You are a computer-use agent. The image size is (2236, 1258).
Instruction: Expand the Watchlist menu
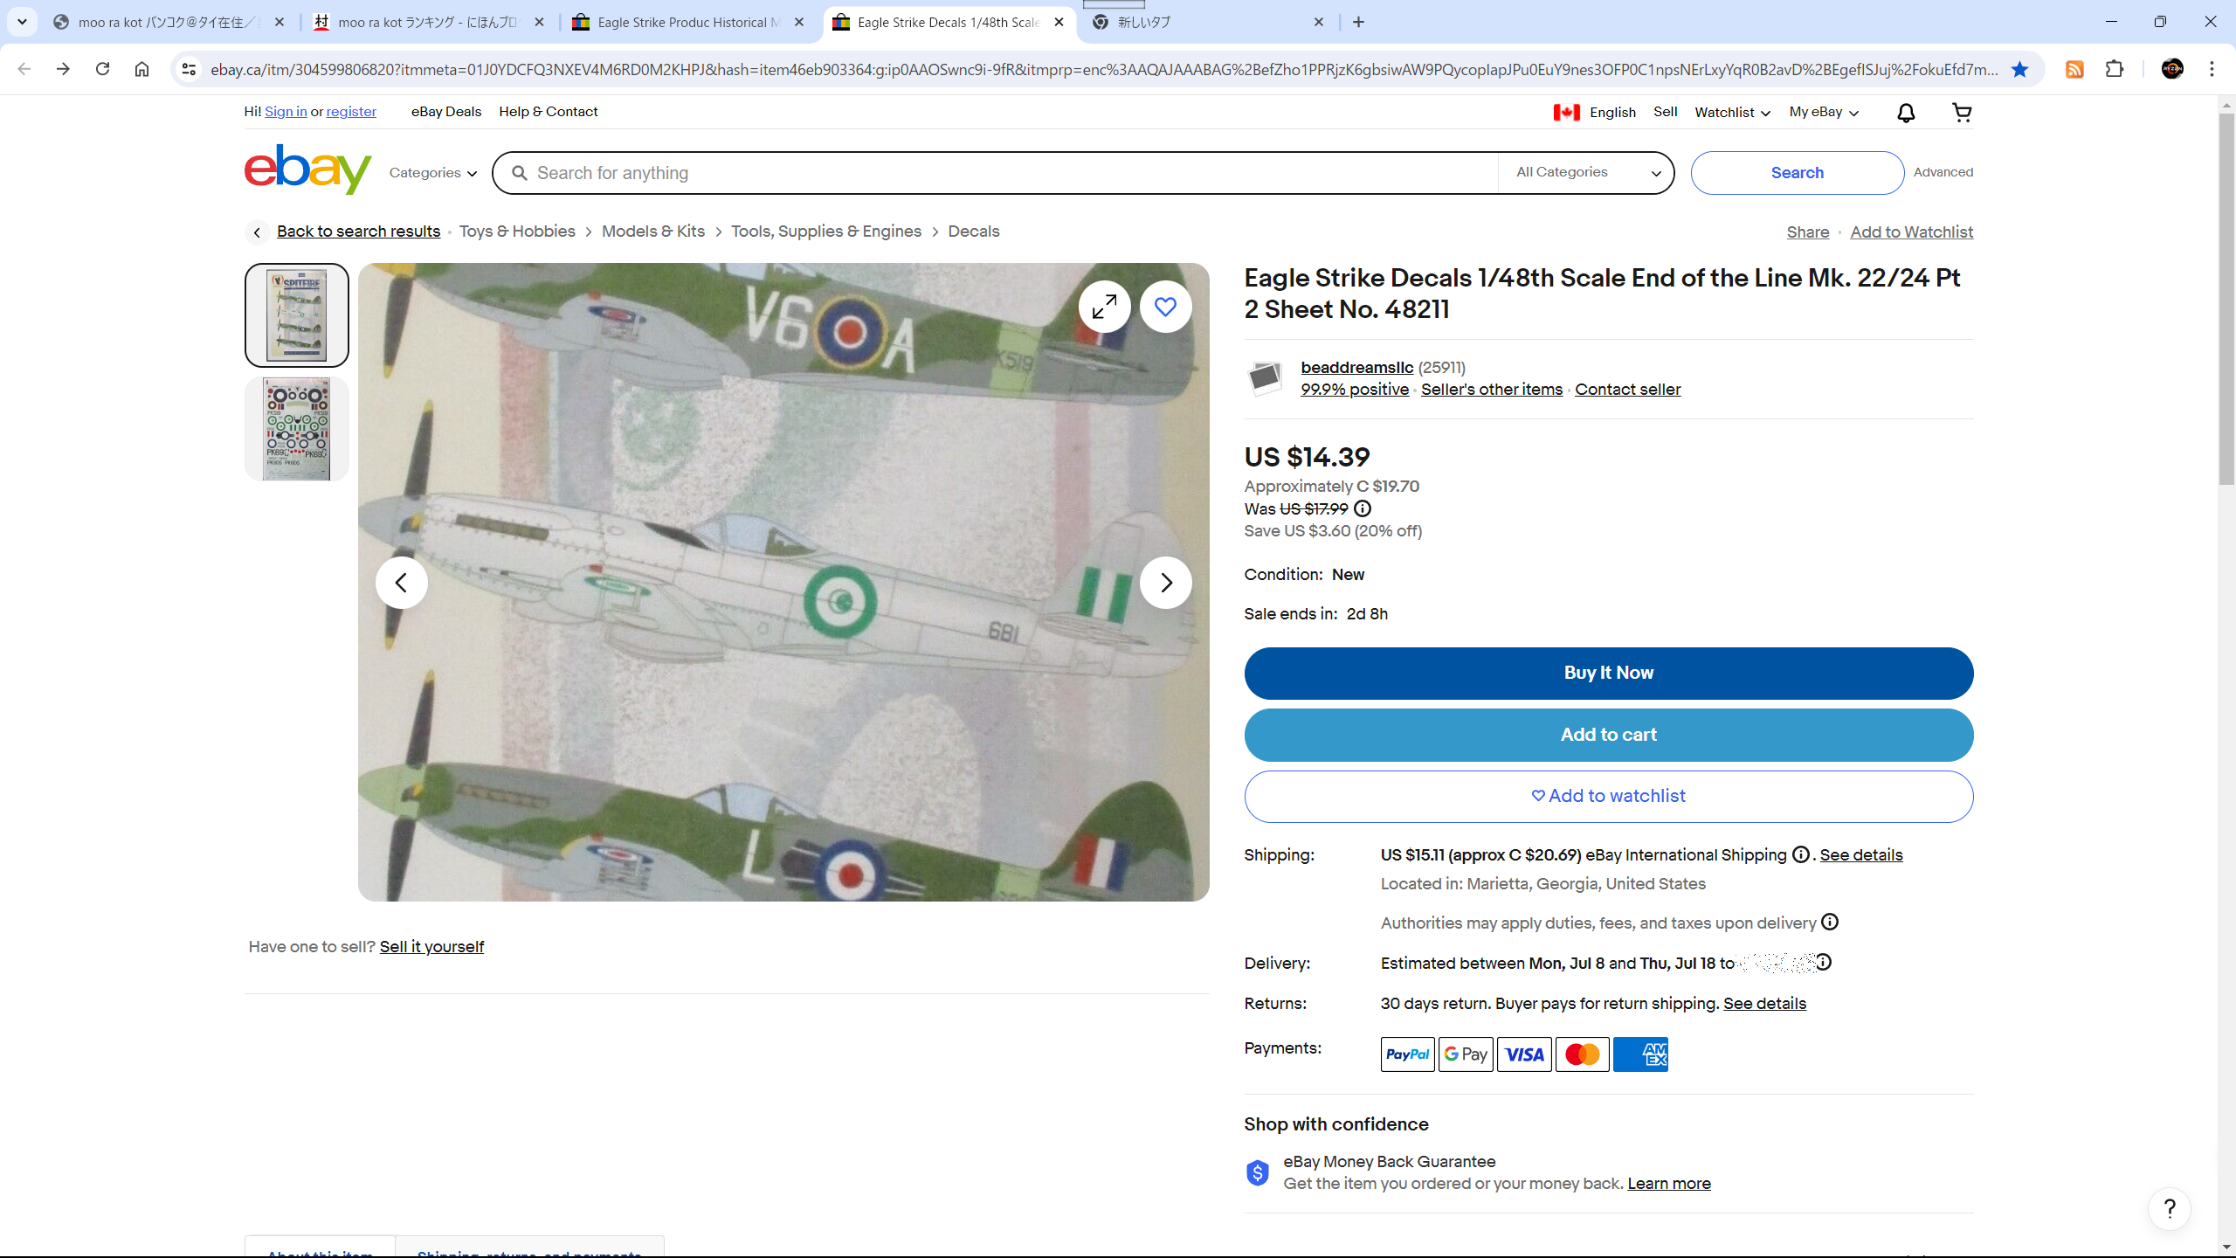[1732, 113]
